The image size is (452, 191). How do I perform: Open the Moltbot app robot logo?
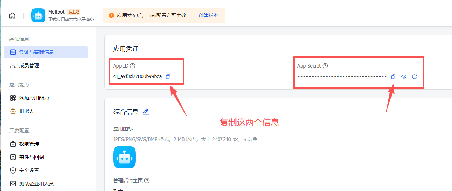point(38,15)
